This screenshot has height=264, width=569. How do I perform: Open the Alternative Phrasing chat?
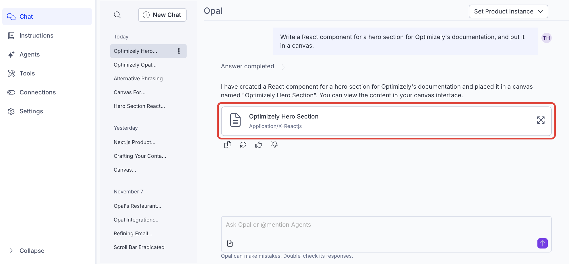138,79
